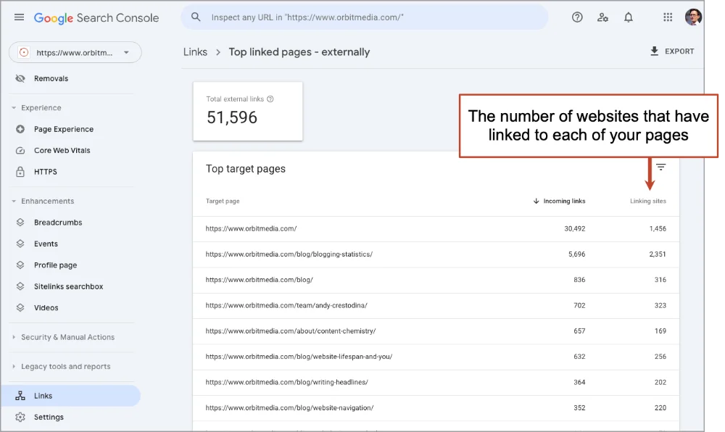The image size is (725, 432).
Task: Click the Google Search Console logo
Action: click(x=96, y=17)
